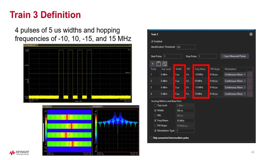Viewport: 264px width, 160px height.
Task: Edit the Width base error field 100 ns
Action: 185,111
